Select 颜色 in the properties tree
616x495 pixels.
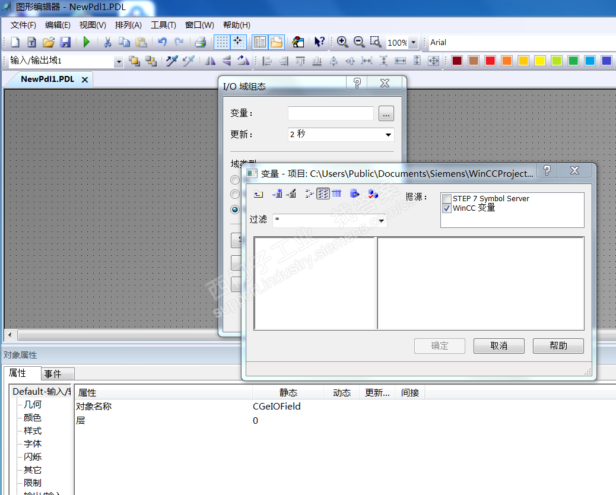(x=33, y=418)
